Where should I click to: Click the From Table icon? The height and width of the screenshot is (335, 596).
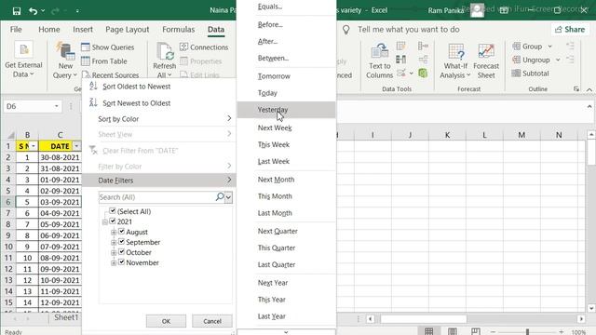tap(86, 61)
